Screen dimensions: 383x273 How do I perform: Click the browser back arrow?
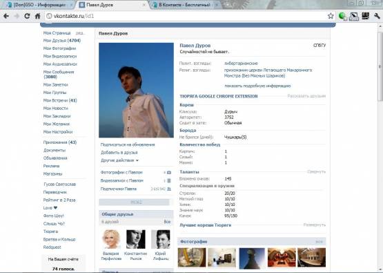pos(6,16)
